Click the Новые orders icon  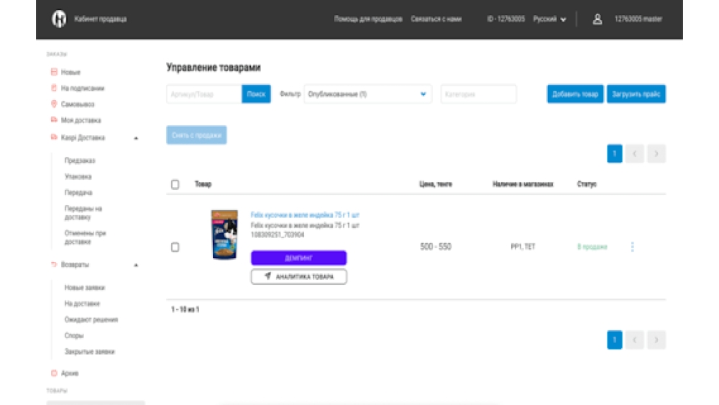coord(54,72)
